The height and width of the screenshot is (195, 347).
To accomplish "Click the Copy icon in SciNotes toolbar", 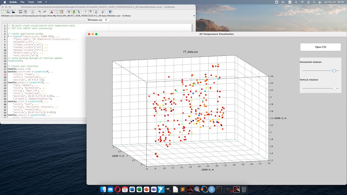I will click(x=57, y=12).
